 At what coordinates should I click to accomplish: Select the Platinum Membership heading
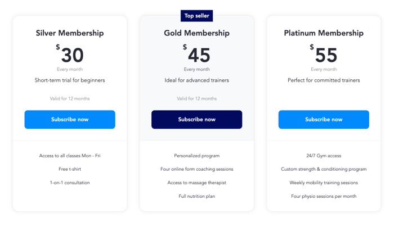(x=324, y=33)
